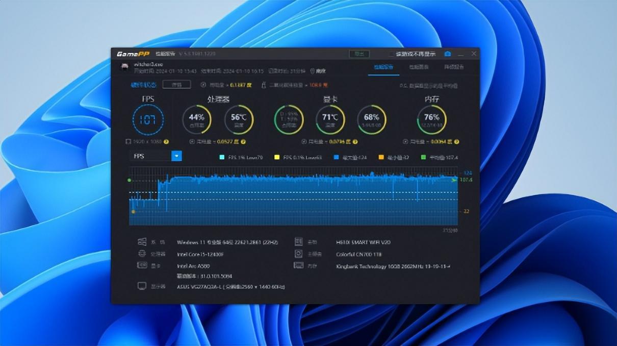Open the middle tab in the report tab row
Screen dimensions: 617x346
pos(419,67)
